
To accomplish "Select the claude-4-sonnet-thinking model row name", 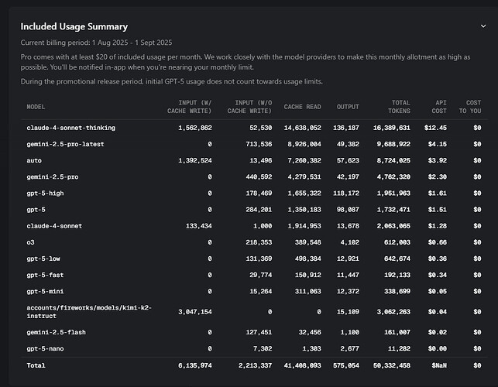I will 70,128.
